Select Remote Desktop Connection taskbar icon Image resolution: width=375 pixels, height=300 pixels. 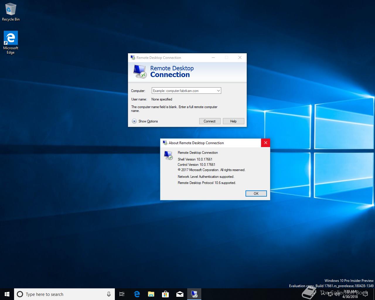pyautogui.click(x=194, y=294)
